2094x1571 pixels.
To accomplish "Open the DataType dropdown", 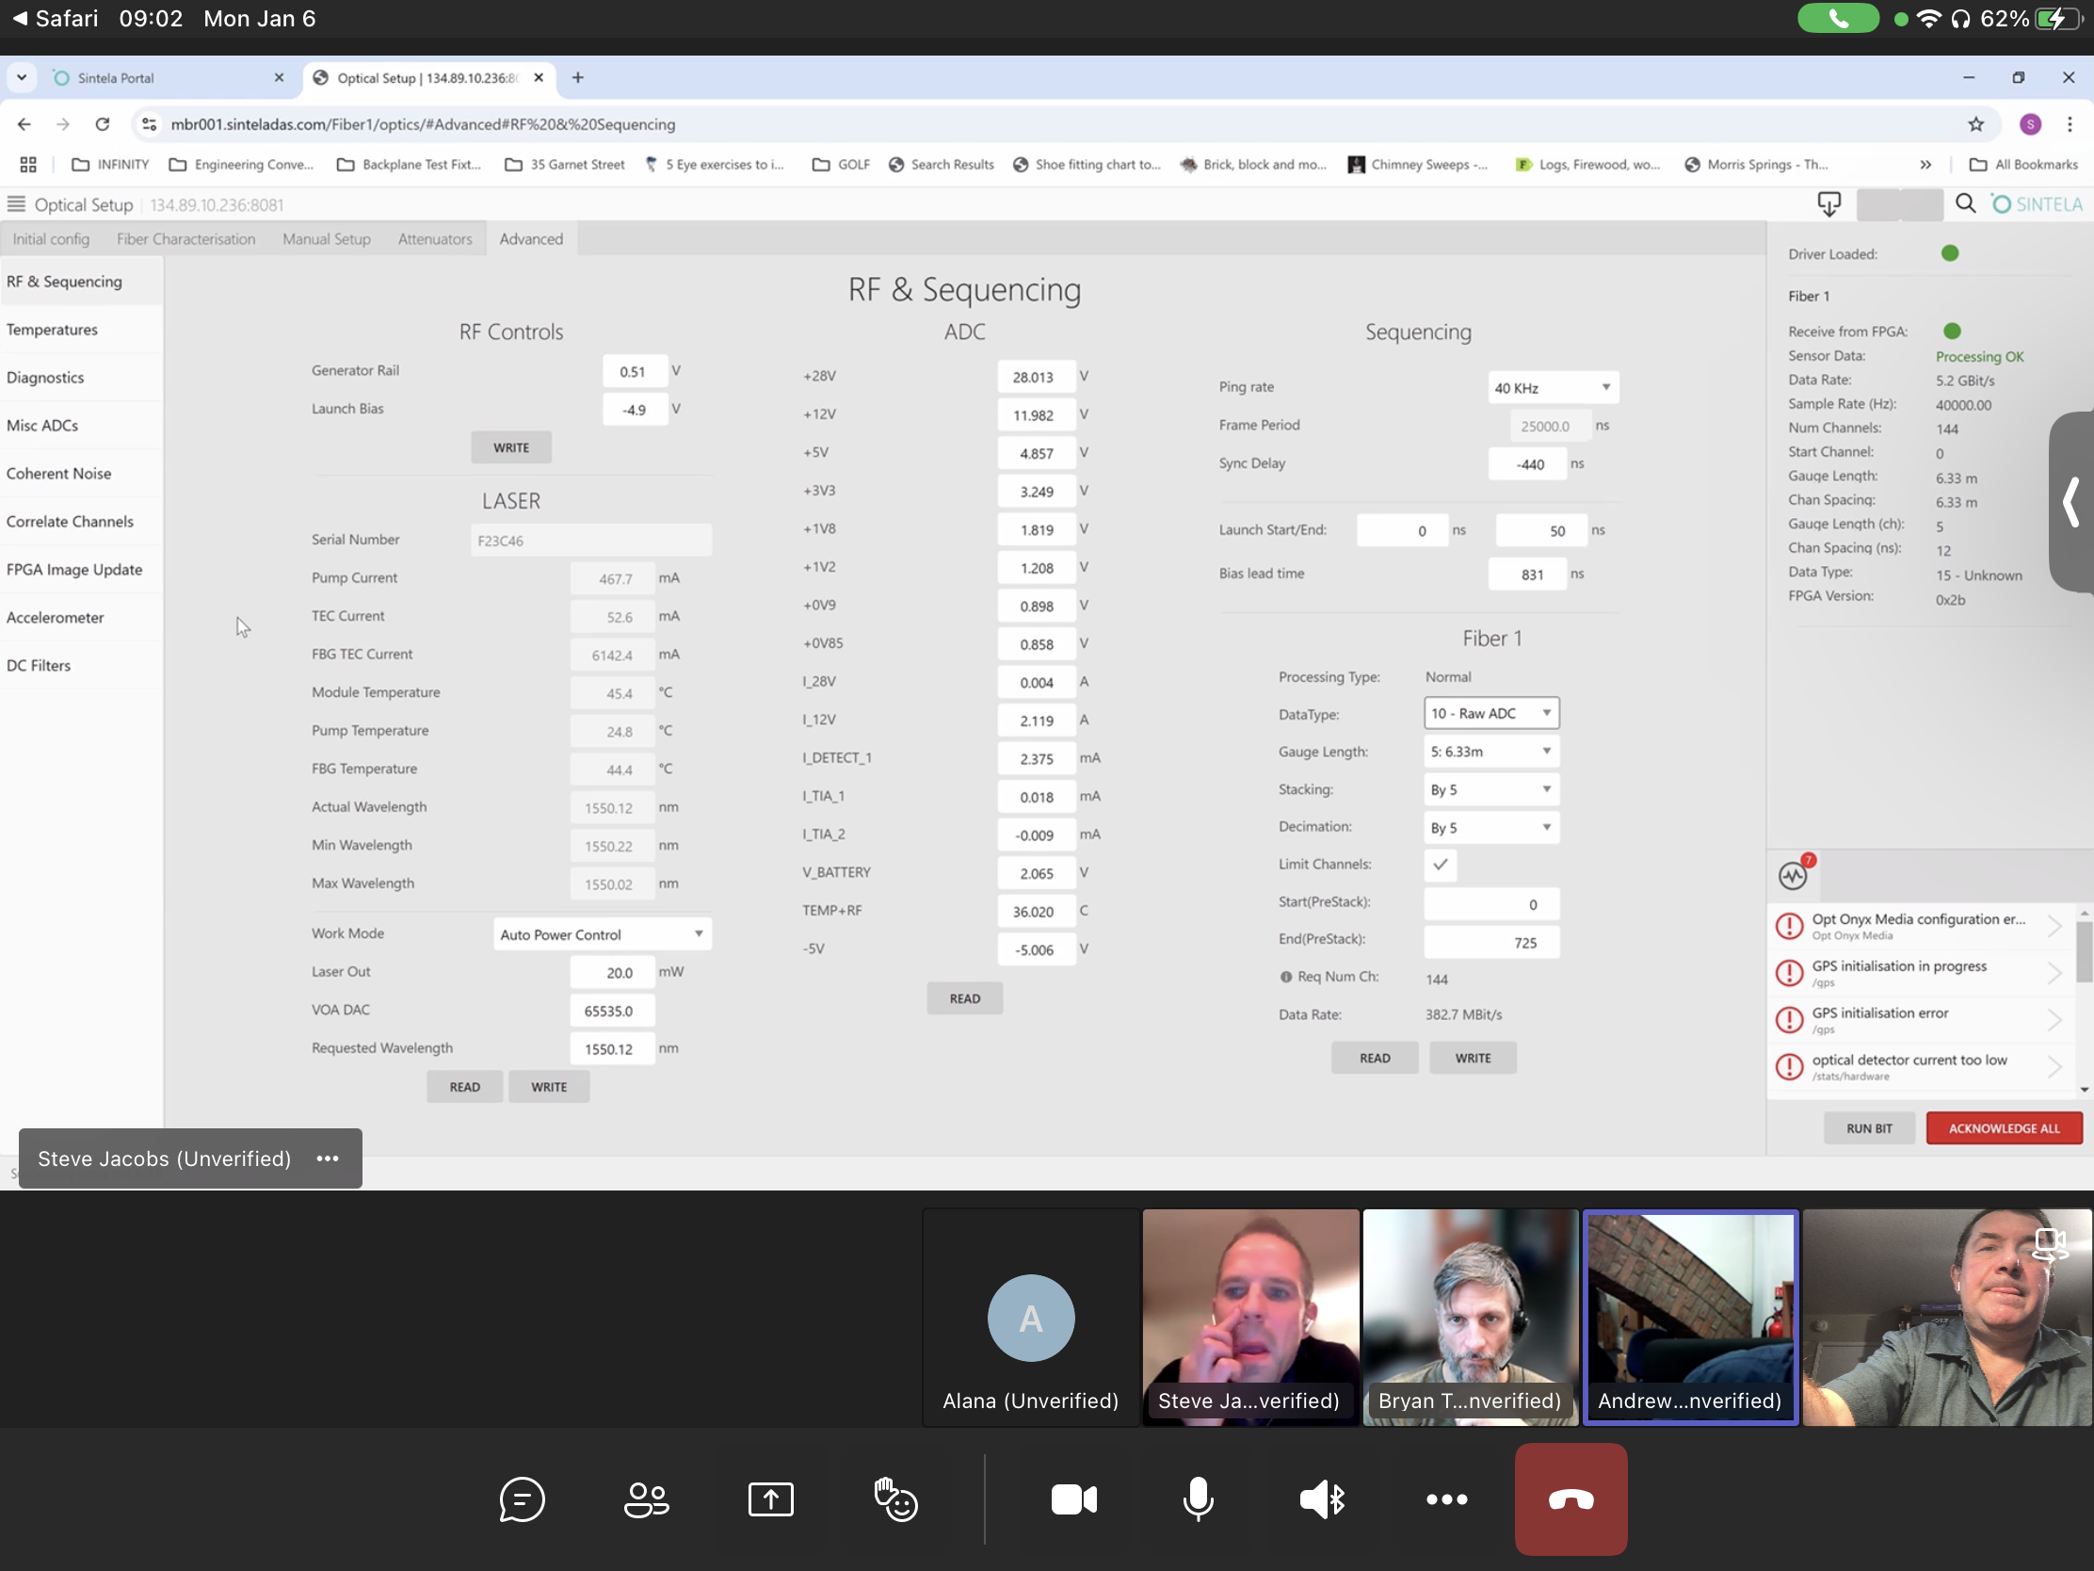I will pos(1491,713).
